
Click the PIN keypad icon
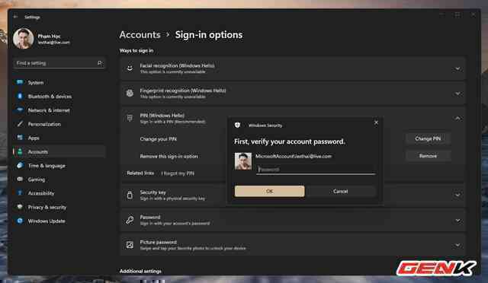coord(130,118)
